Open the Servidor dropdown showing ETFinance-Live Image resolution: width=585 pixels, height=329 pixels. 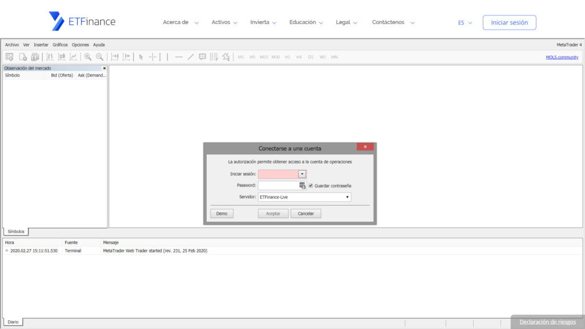(348, 197)
